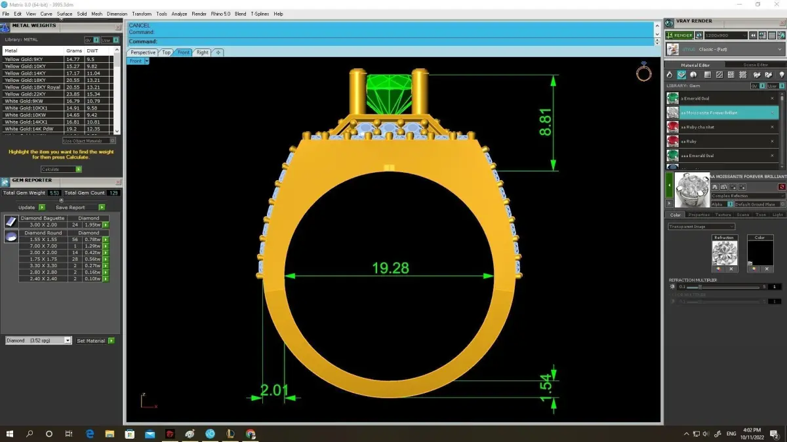Switch to the Scene Editor tab
The image size is (787, 442).
[x=756, y=65]
